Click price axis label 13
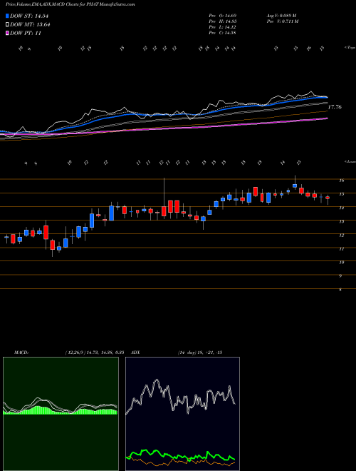This screenshot has width=356, height=471. (x=341, y=222)
